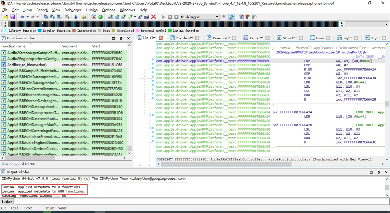Click the LDP instruction in disassembly

coord(307,61)
